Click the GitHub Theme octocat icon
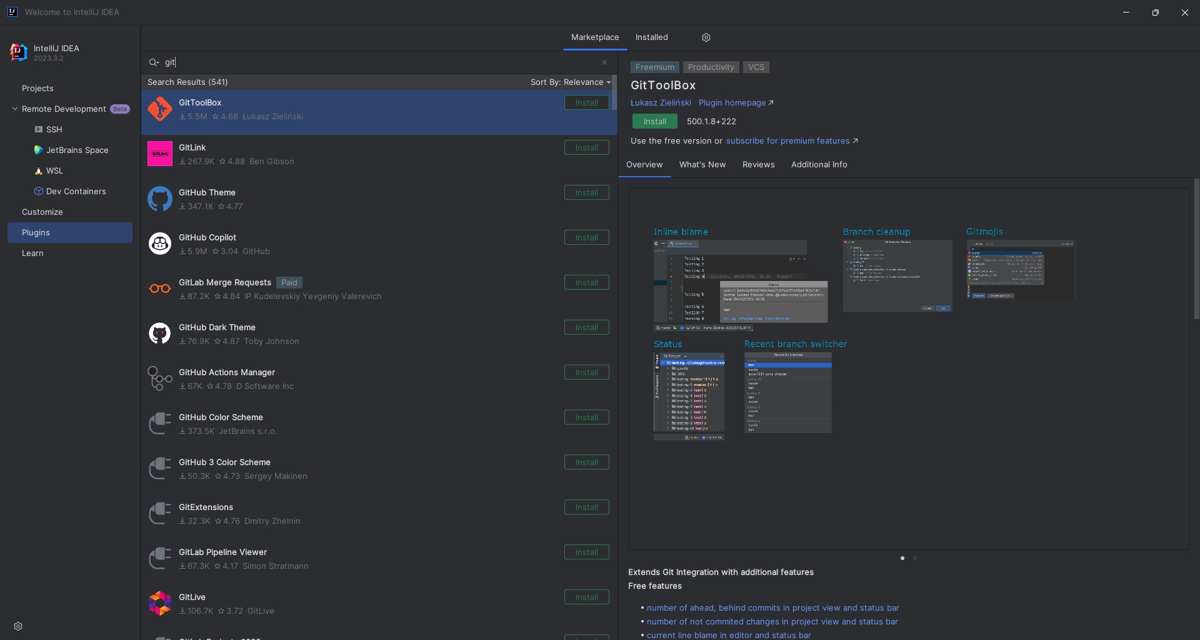Viewport: 1200px width, 640px height. (x=160, y=199)
